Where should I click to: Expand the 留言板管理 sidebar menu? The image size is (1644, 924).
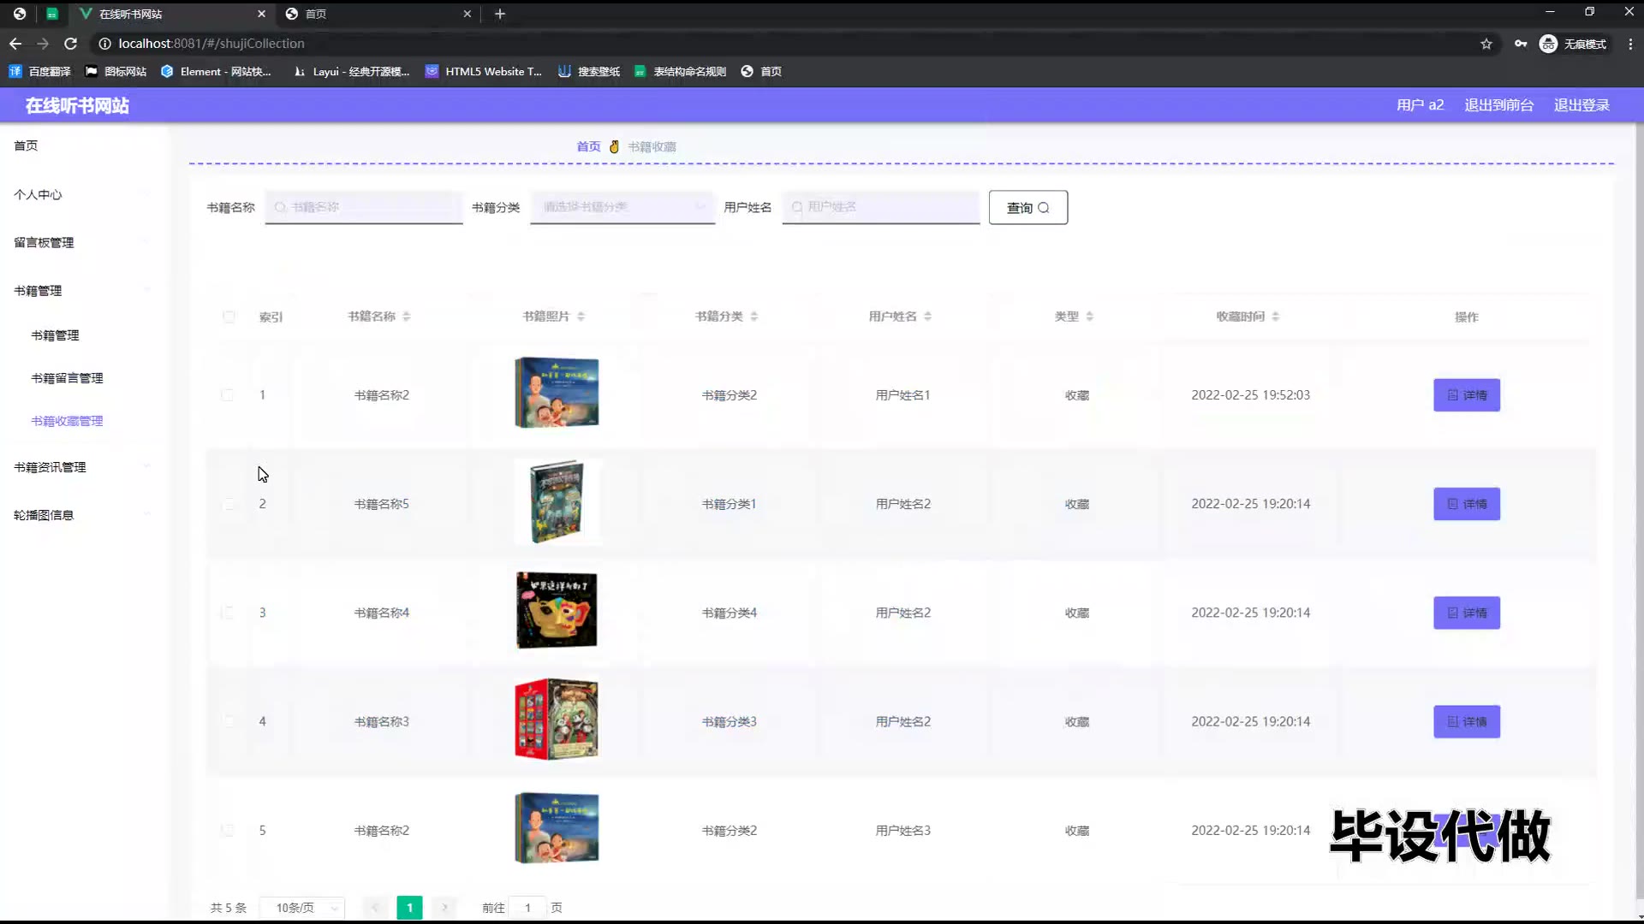(82, 243)
